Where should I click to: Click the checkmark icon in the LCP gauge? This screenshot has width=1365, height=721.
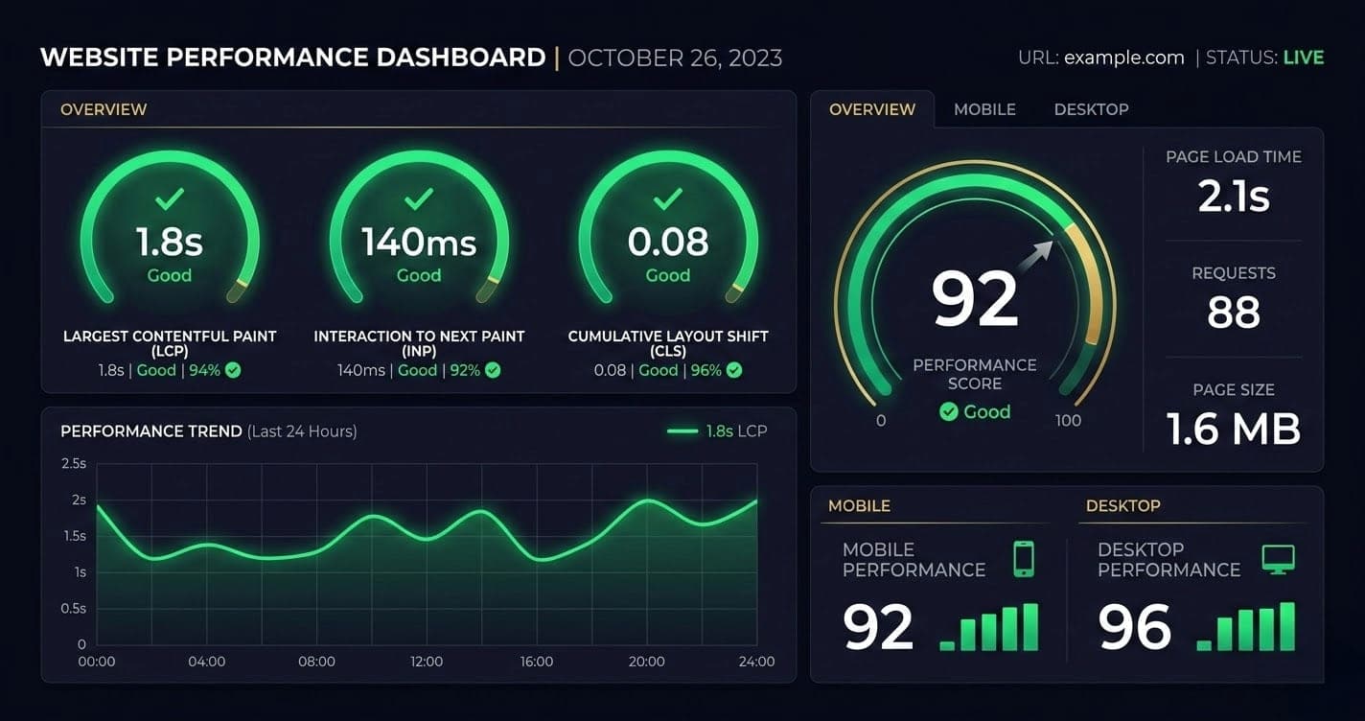tap(169, 199)
